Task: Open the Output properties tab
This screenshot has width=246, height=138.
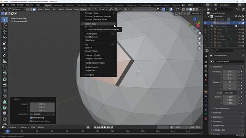Action: [206, 66]
